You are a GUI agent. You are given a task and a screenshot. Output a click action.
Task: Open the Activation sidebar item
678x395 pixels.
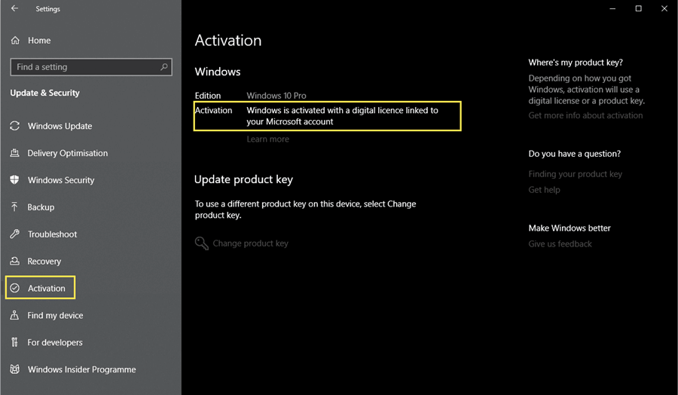[x=40, y=288]
